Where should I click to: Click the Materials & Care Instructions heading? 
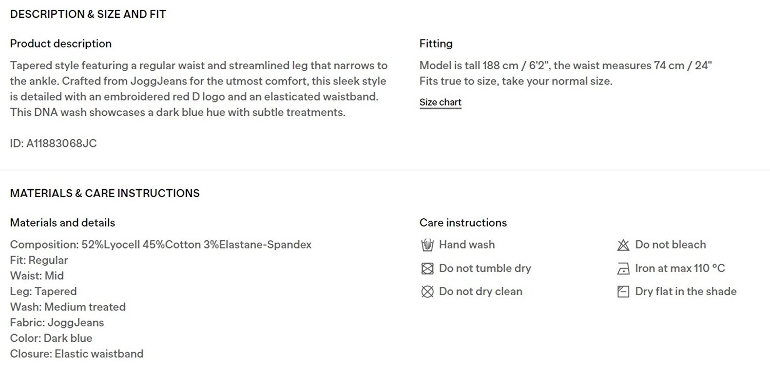(105, 193)
